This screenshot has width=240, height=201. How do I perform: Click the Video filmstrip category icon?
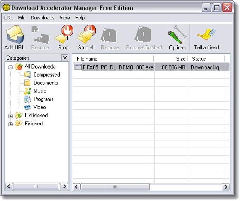[28, 107]
